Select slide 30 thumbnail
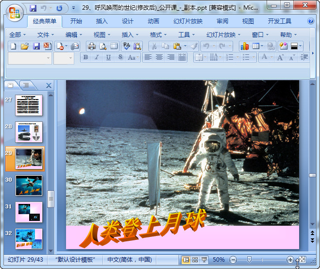Image resolution: width=320 pixels, height=269 pixels. click(29, 185)
